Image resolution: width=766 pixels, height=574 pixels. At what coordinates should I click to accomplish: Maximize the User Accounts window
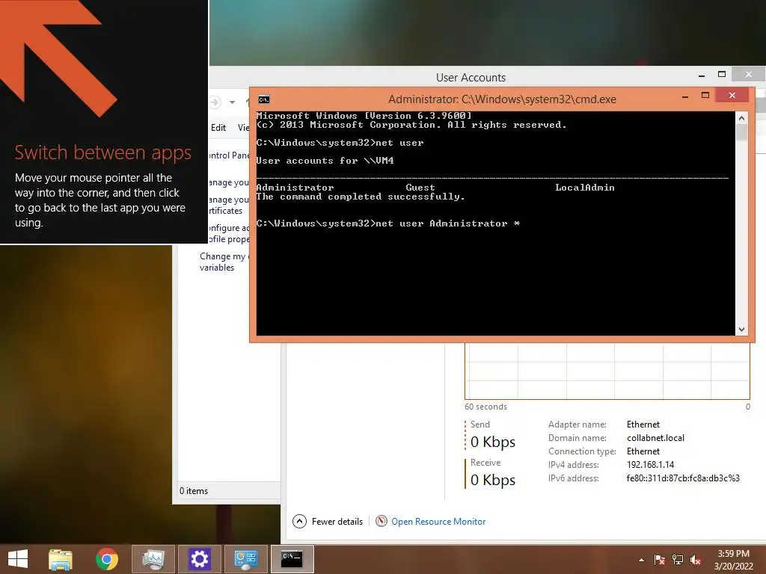click(722, 74)
